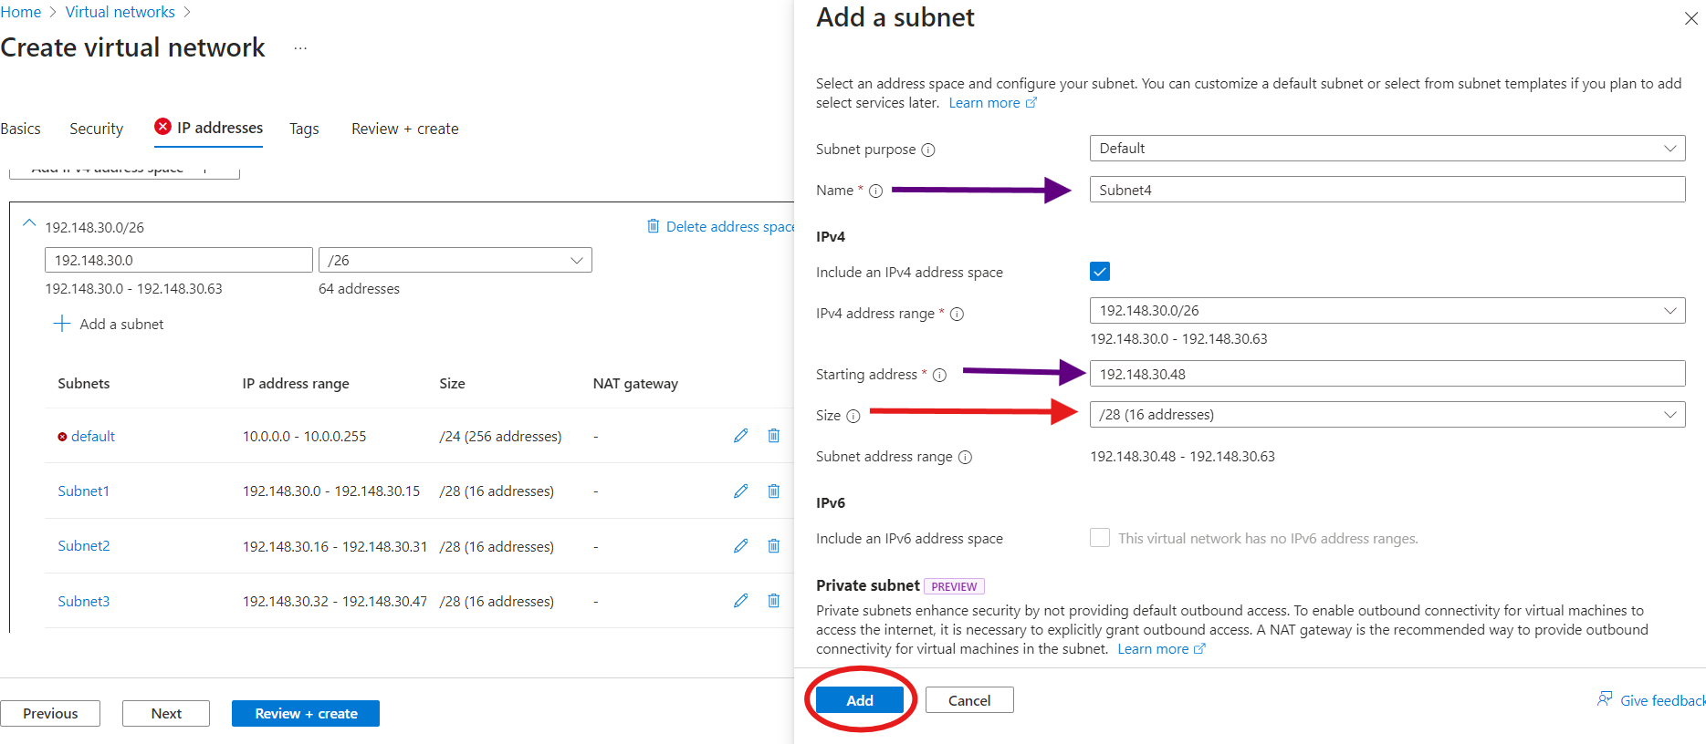Click the Starting address input field
The width and height of the screenshot is (1706, 744).
(1387, 374)
